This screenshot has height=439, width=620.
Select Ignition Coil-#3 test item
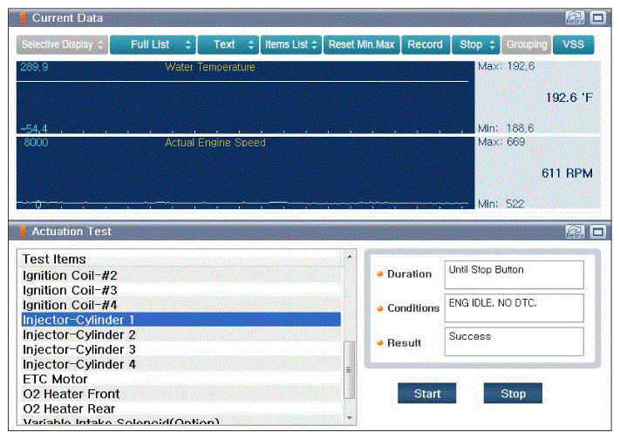[x=181, y=290]
